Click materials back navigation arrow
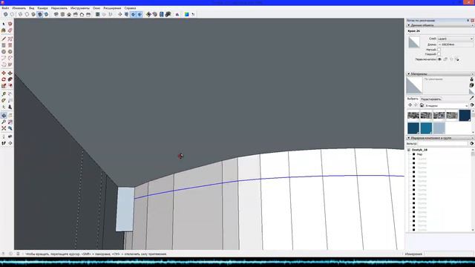 410,105
